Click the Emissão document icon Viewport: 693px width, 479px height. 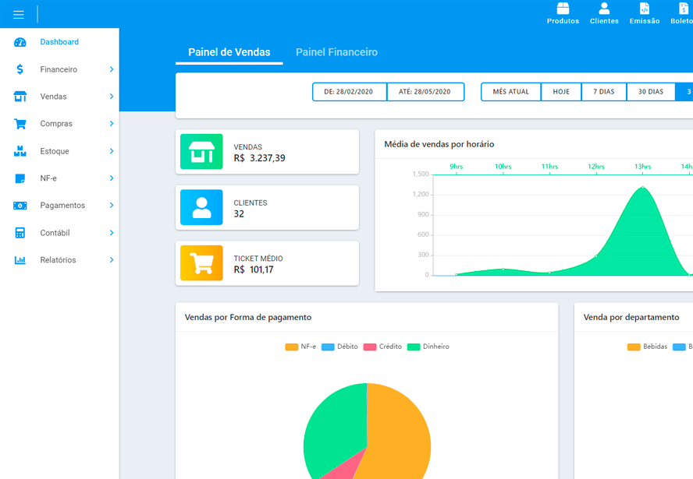(x=644, y=9)
